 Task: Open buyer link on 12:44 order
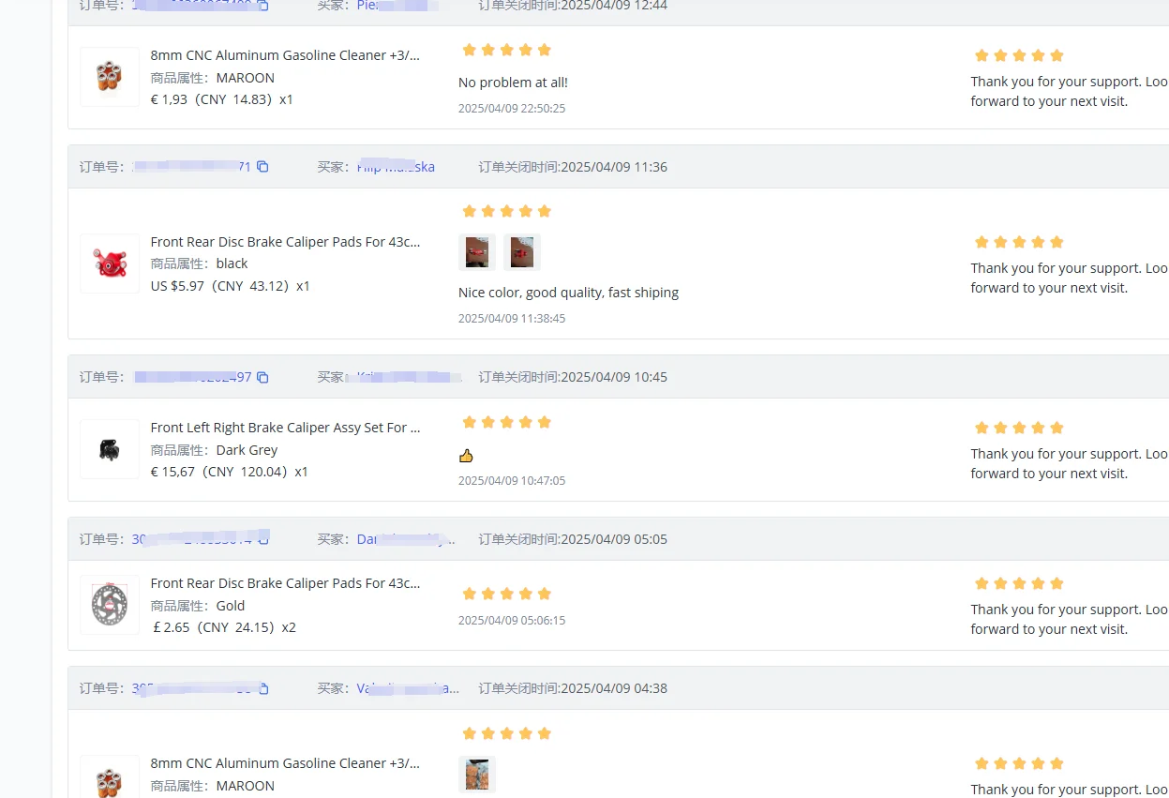pos(398,6)
